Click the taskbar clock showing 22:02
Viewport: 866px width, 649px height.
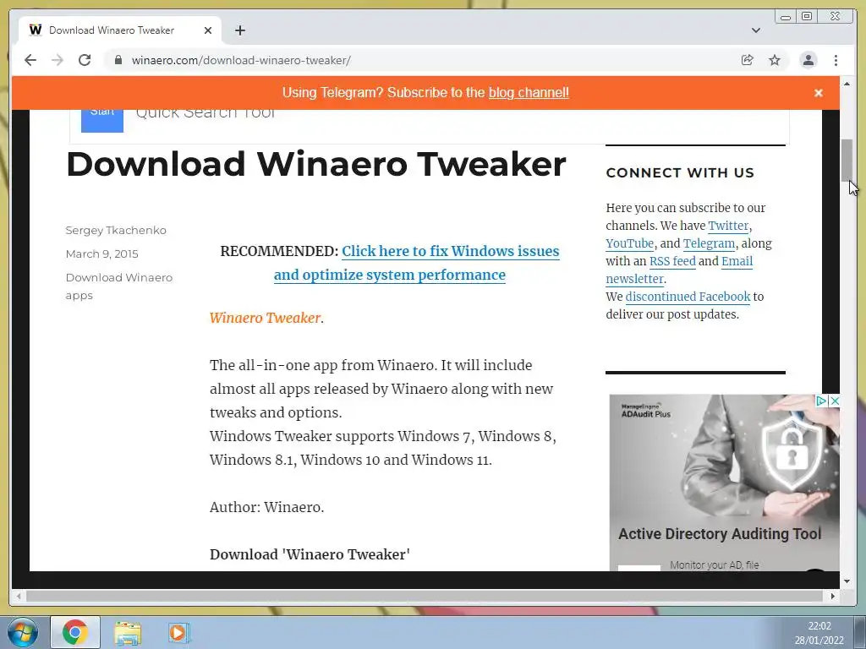pyautogui.click(x=819, y=633)
